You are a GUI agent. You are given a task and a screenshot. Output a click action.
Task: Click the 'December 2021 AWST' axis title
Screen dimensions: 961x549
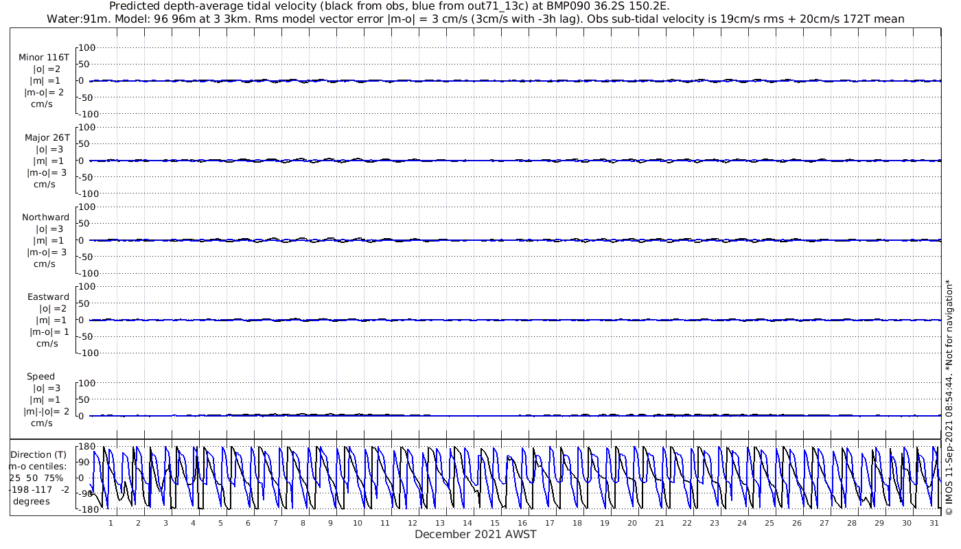tap(475, 535)
